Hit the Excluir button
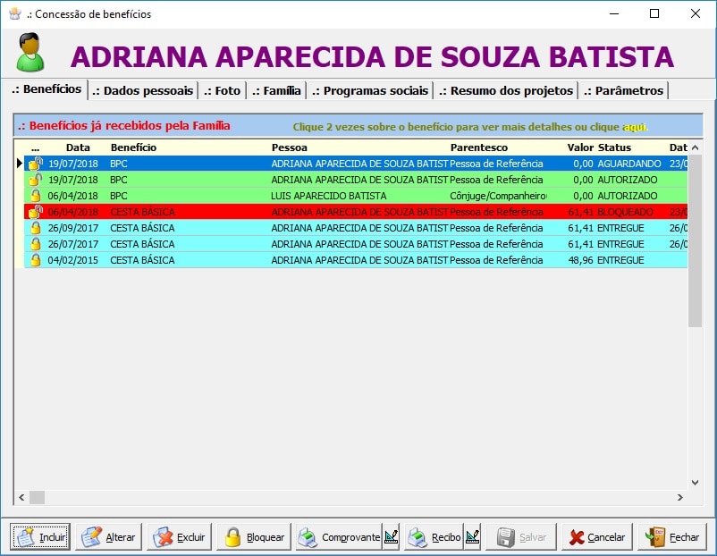Image resolution: width=717 pixels, height=556 pixels. coord(180,537)
